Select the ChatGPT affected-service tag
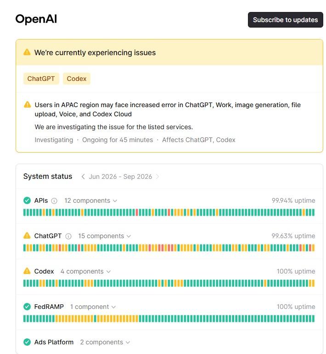 [x=41, y=79]
